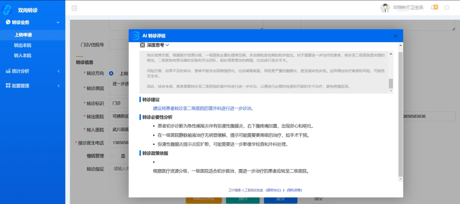Open the 隐私政策 link
460x204 pixels.
(x=294, y=190)
